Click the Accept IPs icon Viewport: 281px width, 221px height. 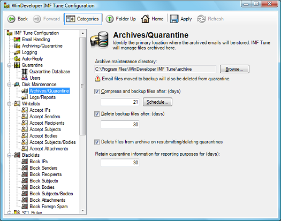25,110
